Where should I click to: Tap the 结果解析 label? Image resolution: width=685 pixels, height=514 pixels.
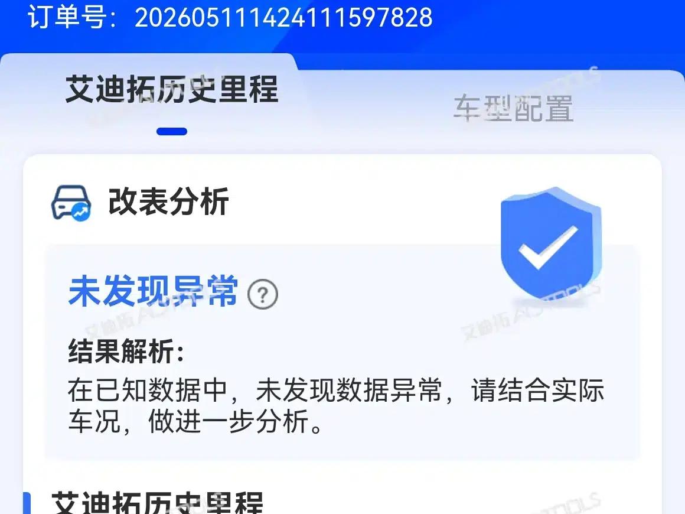pyautogui.click(x=126, y=351)
